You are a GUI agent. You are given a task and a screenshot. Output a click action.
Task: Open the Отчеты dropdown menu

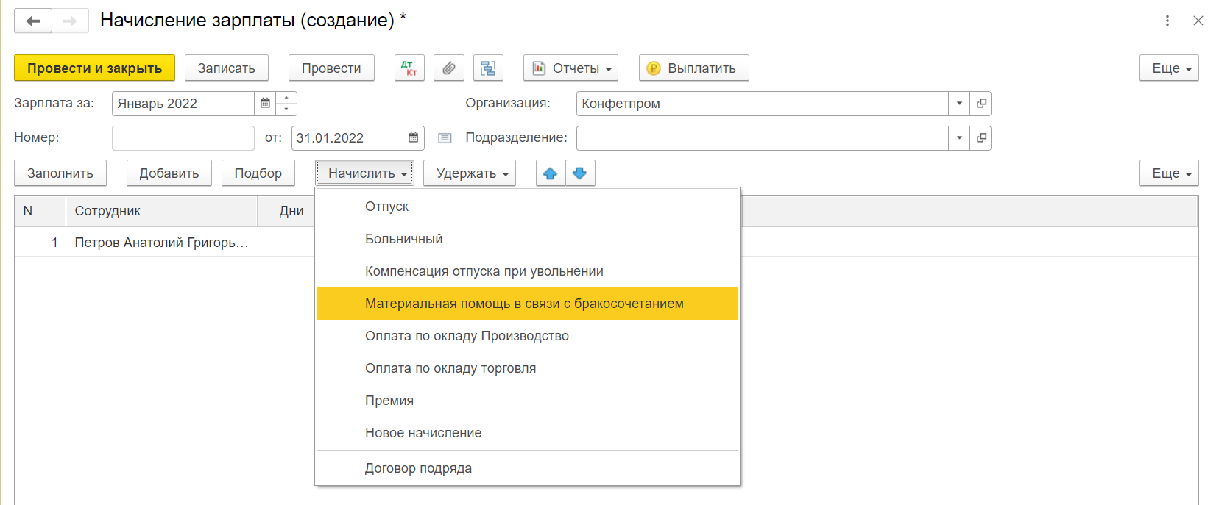click(570, 68)
